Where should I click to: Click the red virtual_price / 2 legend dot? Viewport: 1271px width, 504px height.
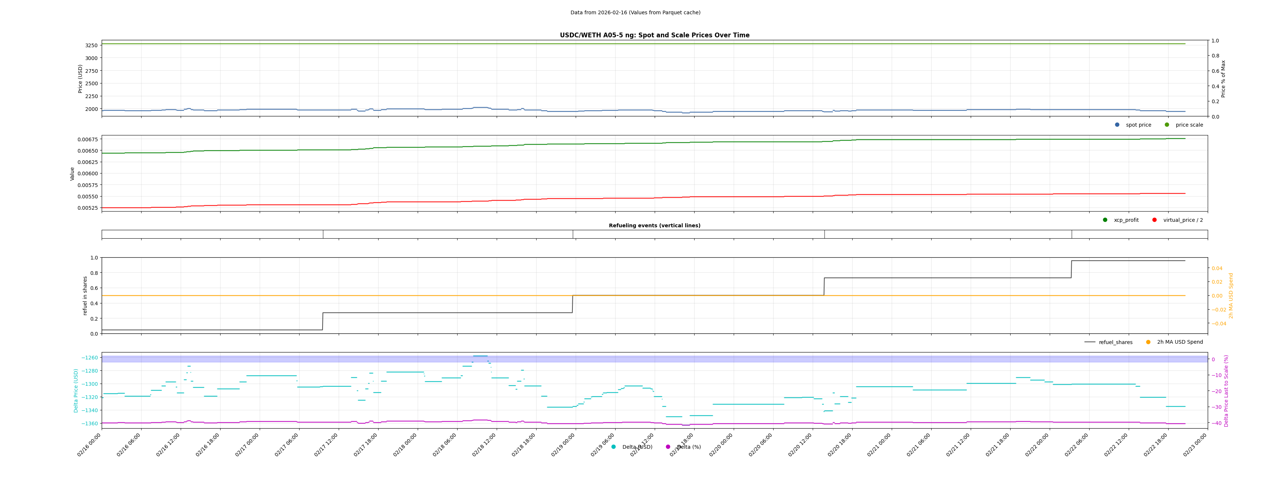pos(1155,220)
